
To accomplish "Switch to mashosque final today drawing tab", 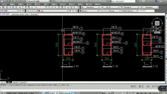I will 20,14.
